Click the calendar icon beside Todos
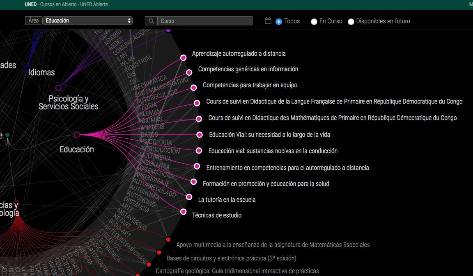The width and height of the screenshot is (473, 276). (268, 21)
